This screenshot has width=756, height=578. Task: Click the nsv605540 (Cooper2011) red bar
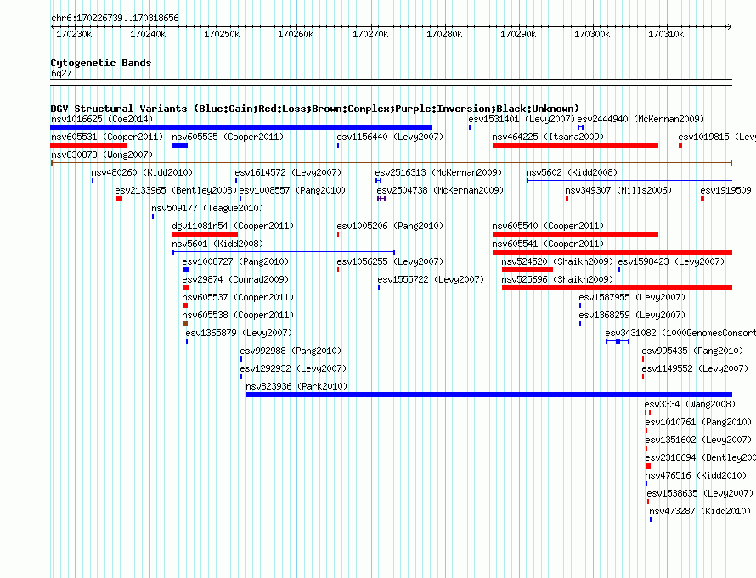point(575,234)
